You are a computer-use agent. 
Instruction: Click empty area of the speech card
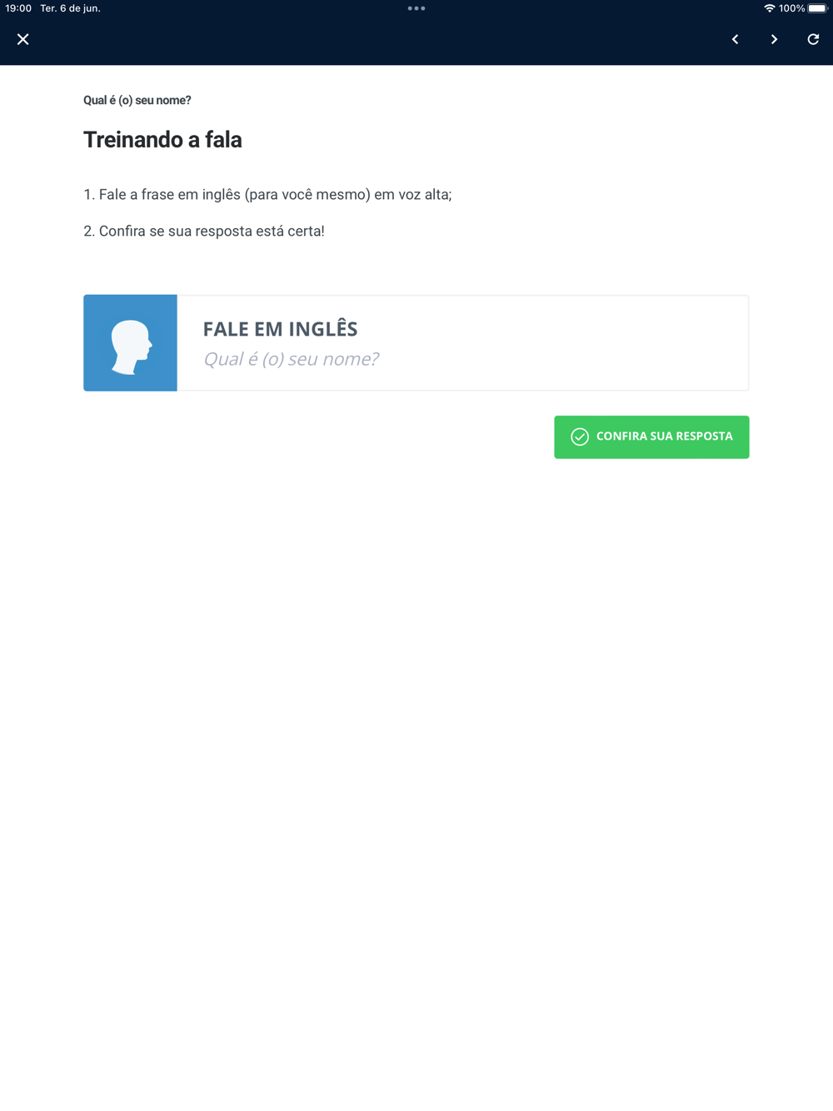pos(583,342)
